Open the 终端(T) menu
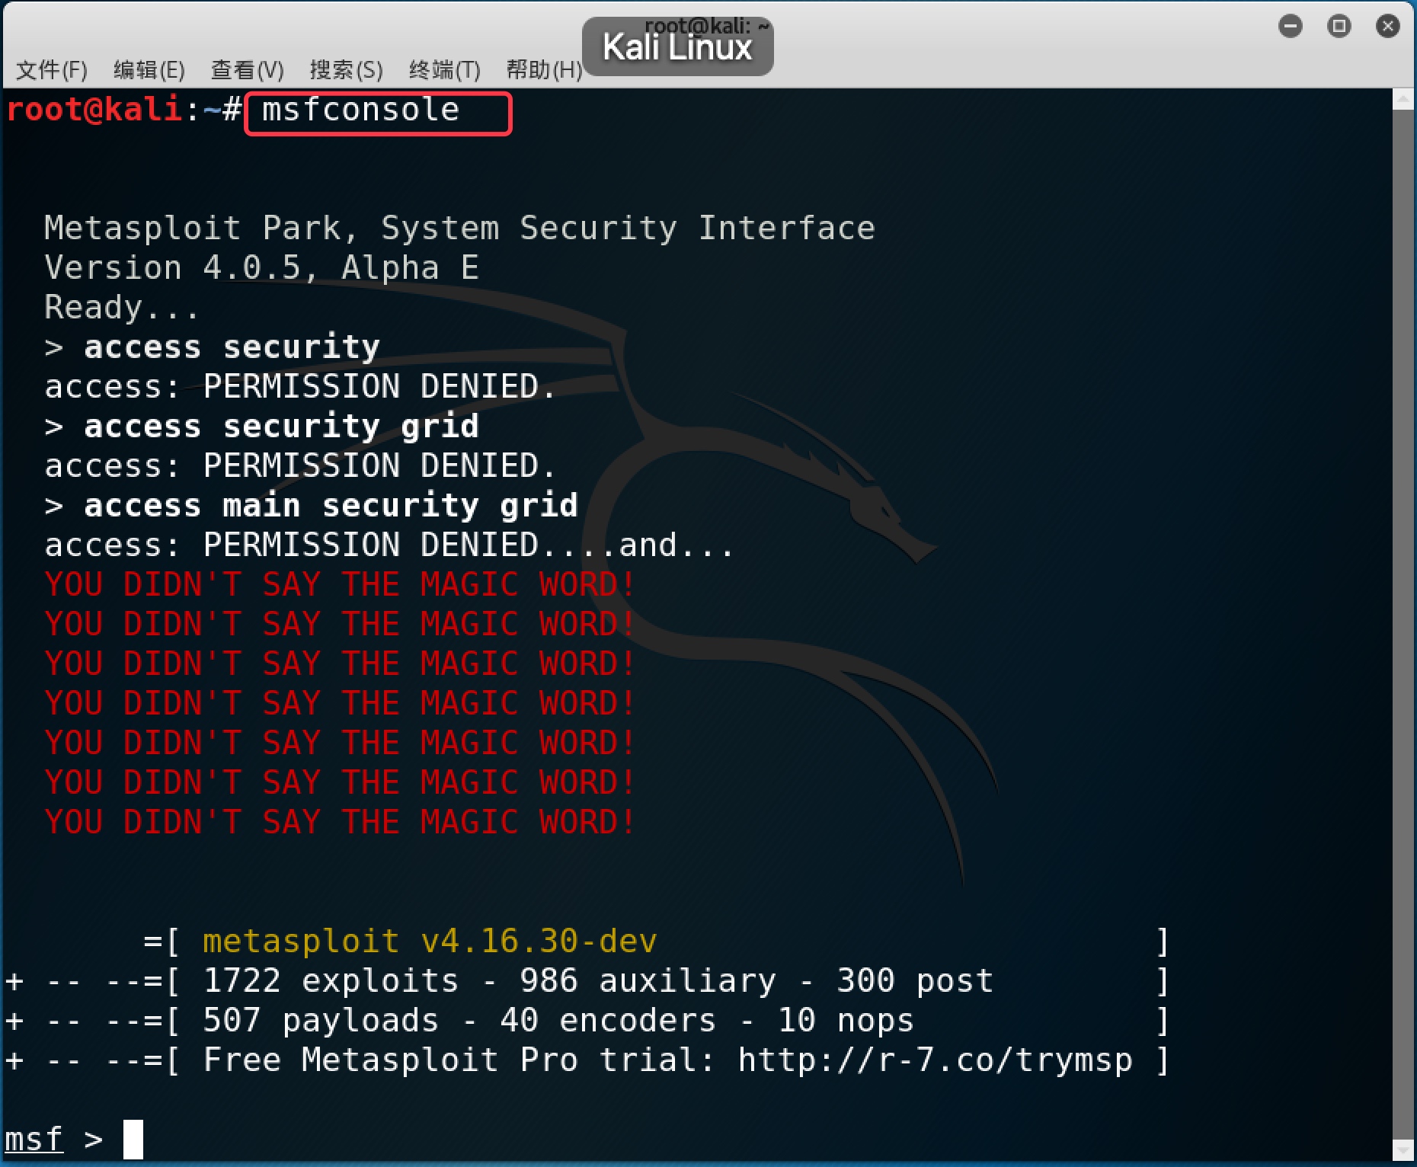This screenshot has height=1167, width=1417. coord(445,70)
